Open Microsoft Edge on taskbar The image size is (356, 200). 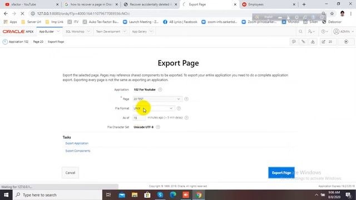click(173, 195)
